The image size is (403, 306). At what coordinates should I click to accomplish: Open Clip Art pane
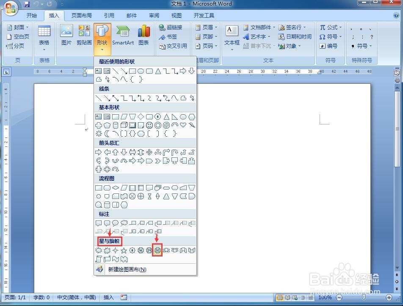(x=84, y=35)
